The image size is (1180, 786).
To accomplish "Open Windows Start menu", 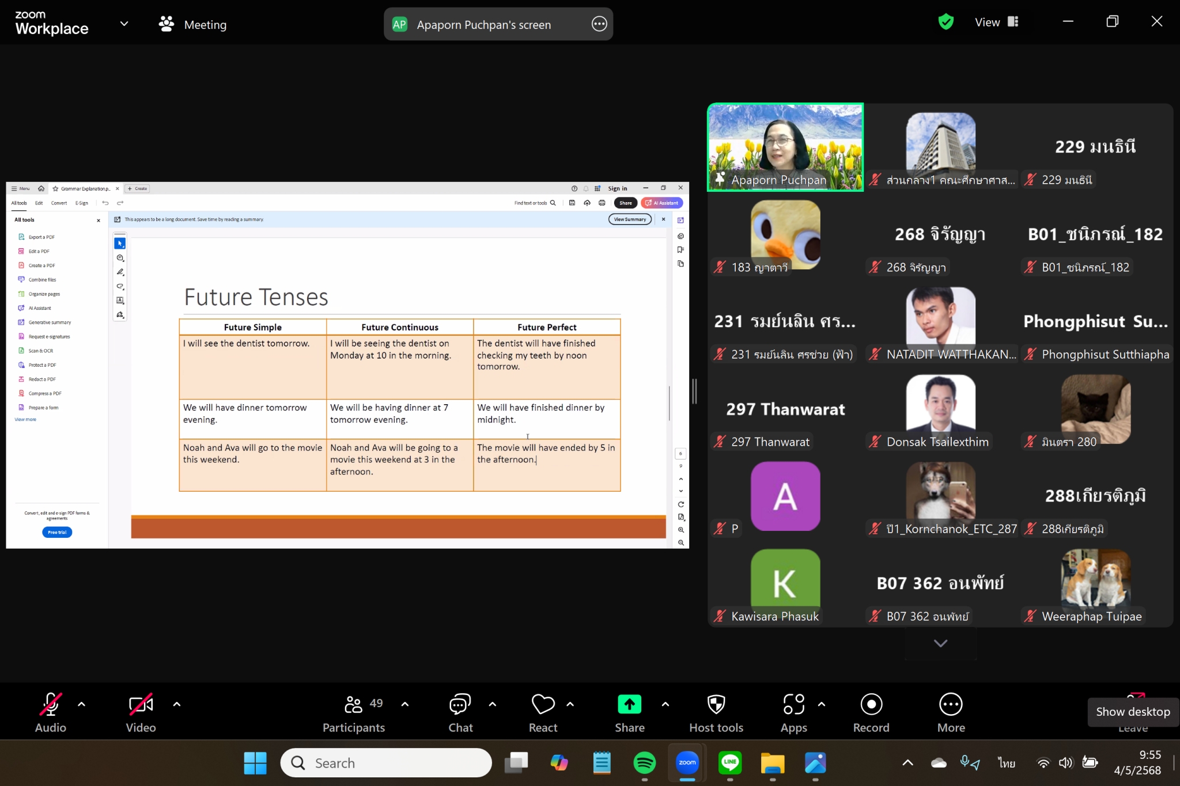I will coord(255,763).
